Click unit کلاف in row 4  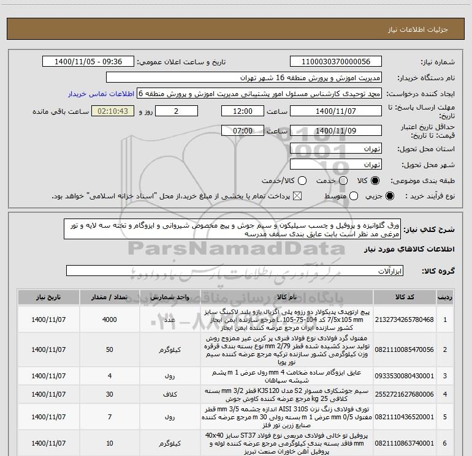[x=170, y=394]
